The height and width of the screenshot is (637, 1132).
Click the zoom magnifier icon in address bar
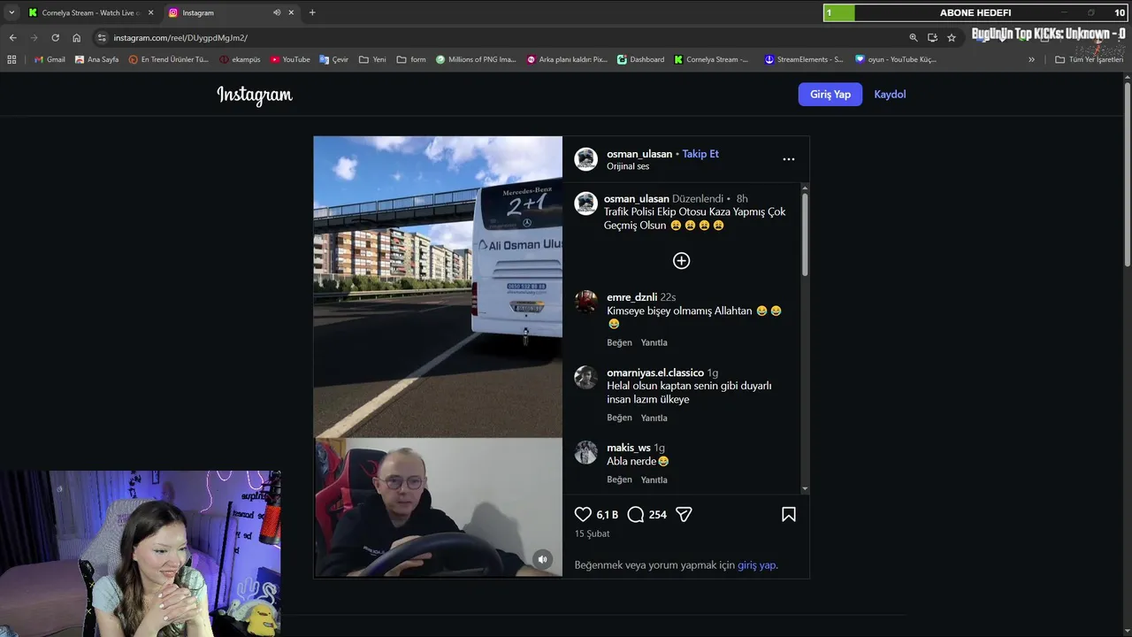click(914, 38)
